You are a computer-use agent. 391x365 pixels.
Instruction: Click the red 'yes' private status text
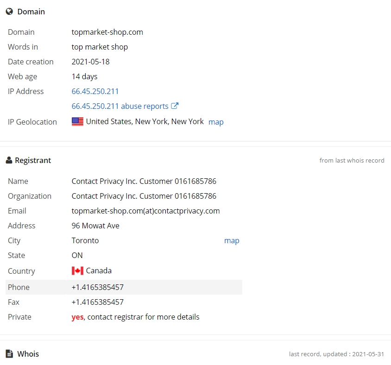click(77, 317)
